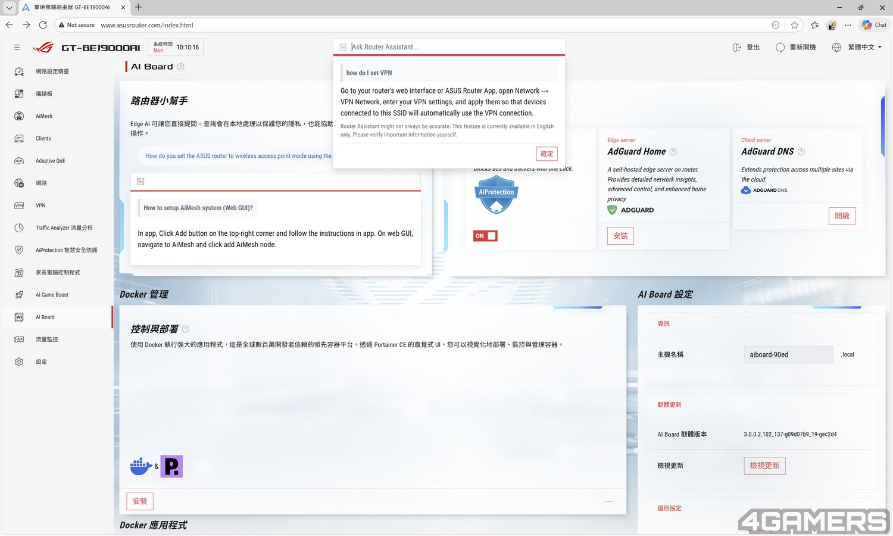Click the Adaptive QoE sidebar icon

click(x=19, y=161)
